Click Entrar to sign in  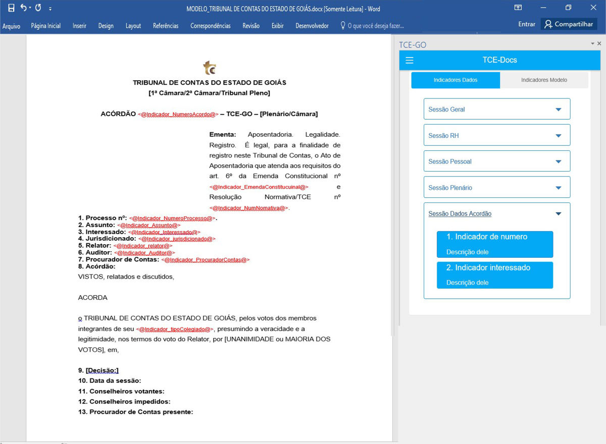pyautogui.click(x=527, y=24)
